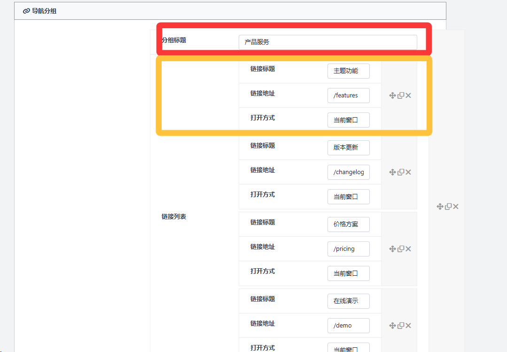This screenshot has height=352, width=507.
Task: Click the 链接列表 label
Action: 174,216
